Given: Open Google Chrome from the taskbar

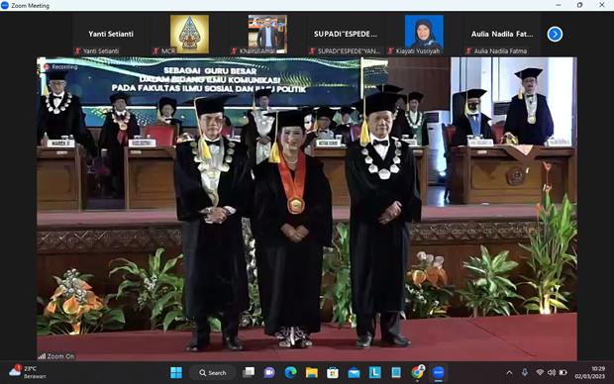Looking at the screenshot, I should [418, 373].
